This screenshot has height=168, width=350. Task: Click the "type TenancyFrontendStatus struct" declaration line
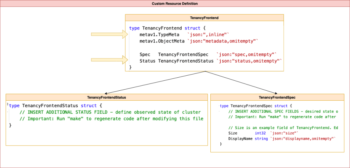[x=55, y=106]
